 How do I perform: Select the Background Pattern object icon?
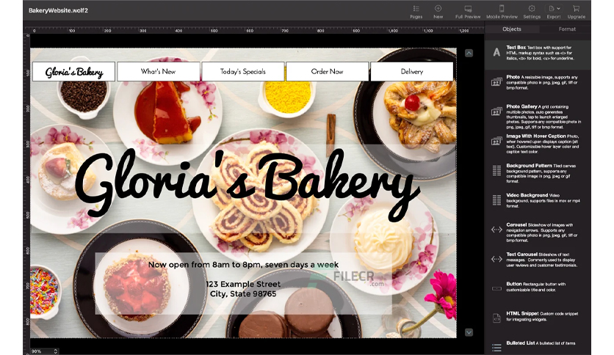(496, 170)
